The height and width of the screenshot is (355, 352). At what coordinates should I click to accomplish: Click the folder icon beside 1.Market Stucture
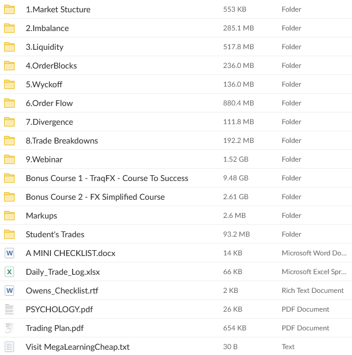tap(9, 9)
